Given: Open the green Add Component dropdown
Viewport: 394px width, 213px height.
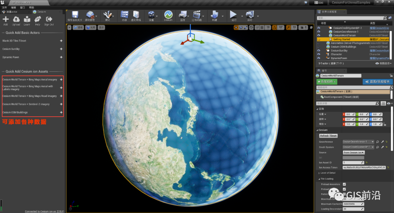Looking at the screenshot, I should point(327,82).
